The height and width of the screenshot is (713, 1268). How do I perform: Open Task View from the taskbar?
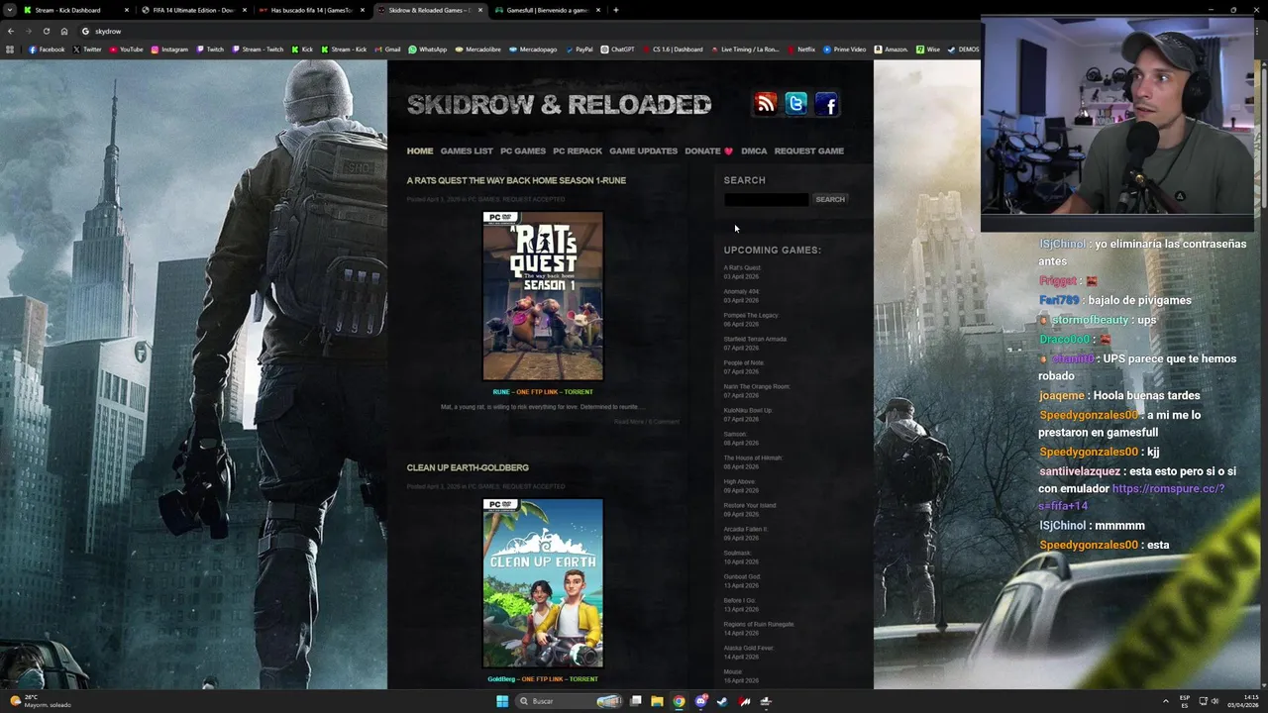click(x=636, y=701)
